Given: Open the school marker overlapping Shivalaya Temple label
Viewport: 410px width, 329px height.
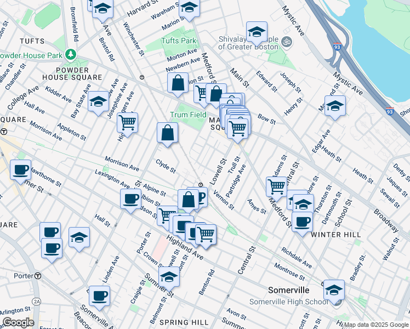Looking at the screenshot, I should 257,33.
